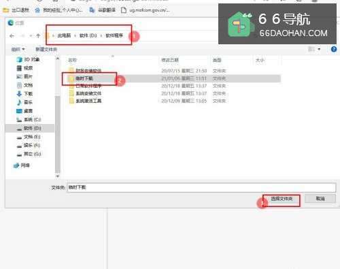Select 下载 in the navigation pane

(24, 93)
